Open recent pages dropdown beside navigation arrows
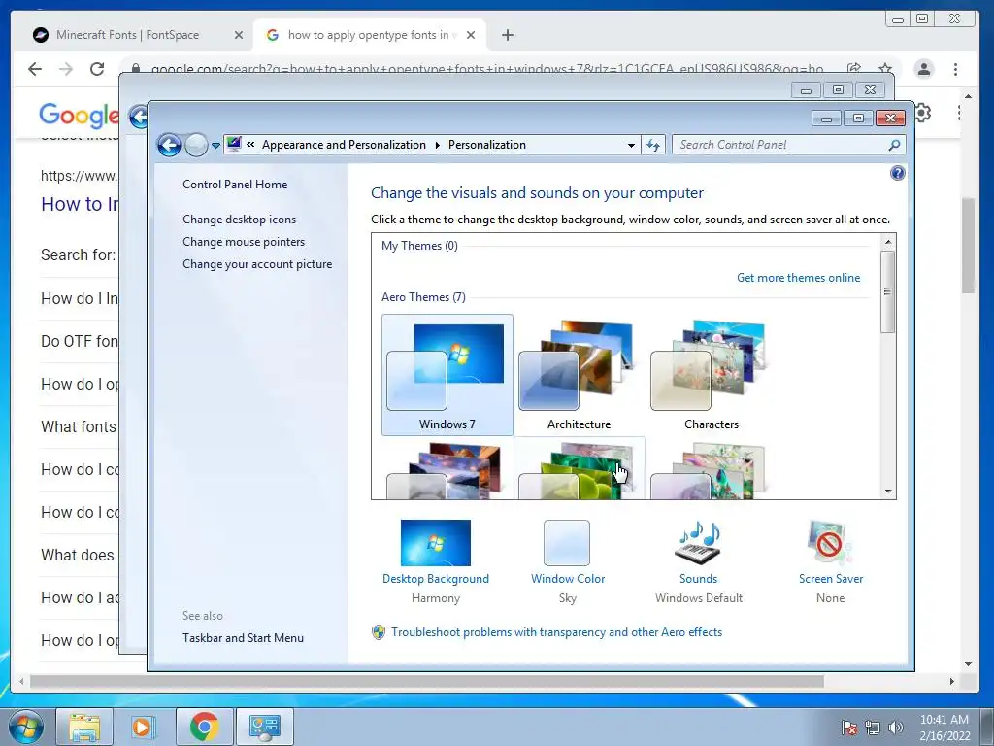 pos(215,146)
